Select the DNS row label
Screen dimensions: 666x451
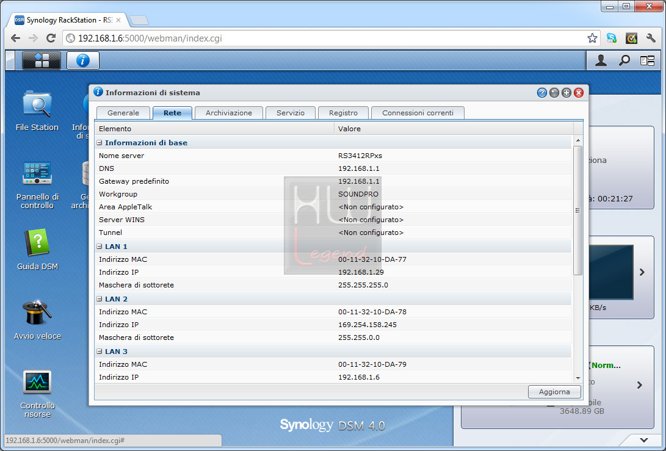106,168
